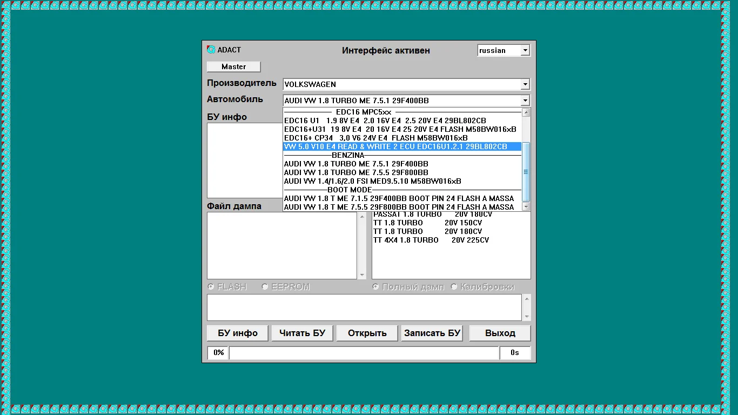Click the ADACT application icon
This screenshot has width=738, height=415.
[211, 50]
